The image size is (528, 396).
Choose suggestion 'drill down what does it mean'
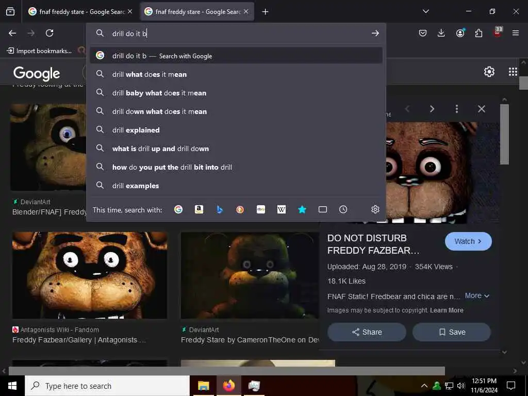[236, 111]
